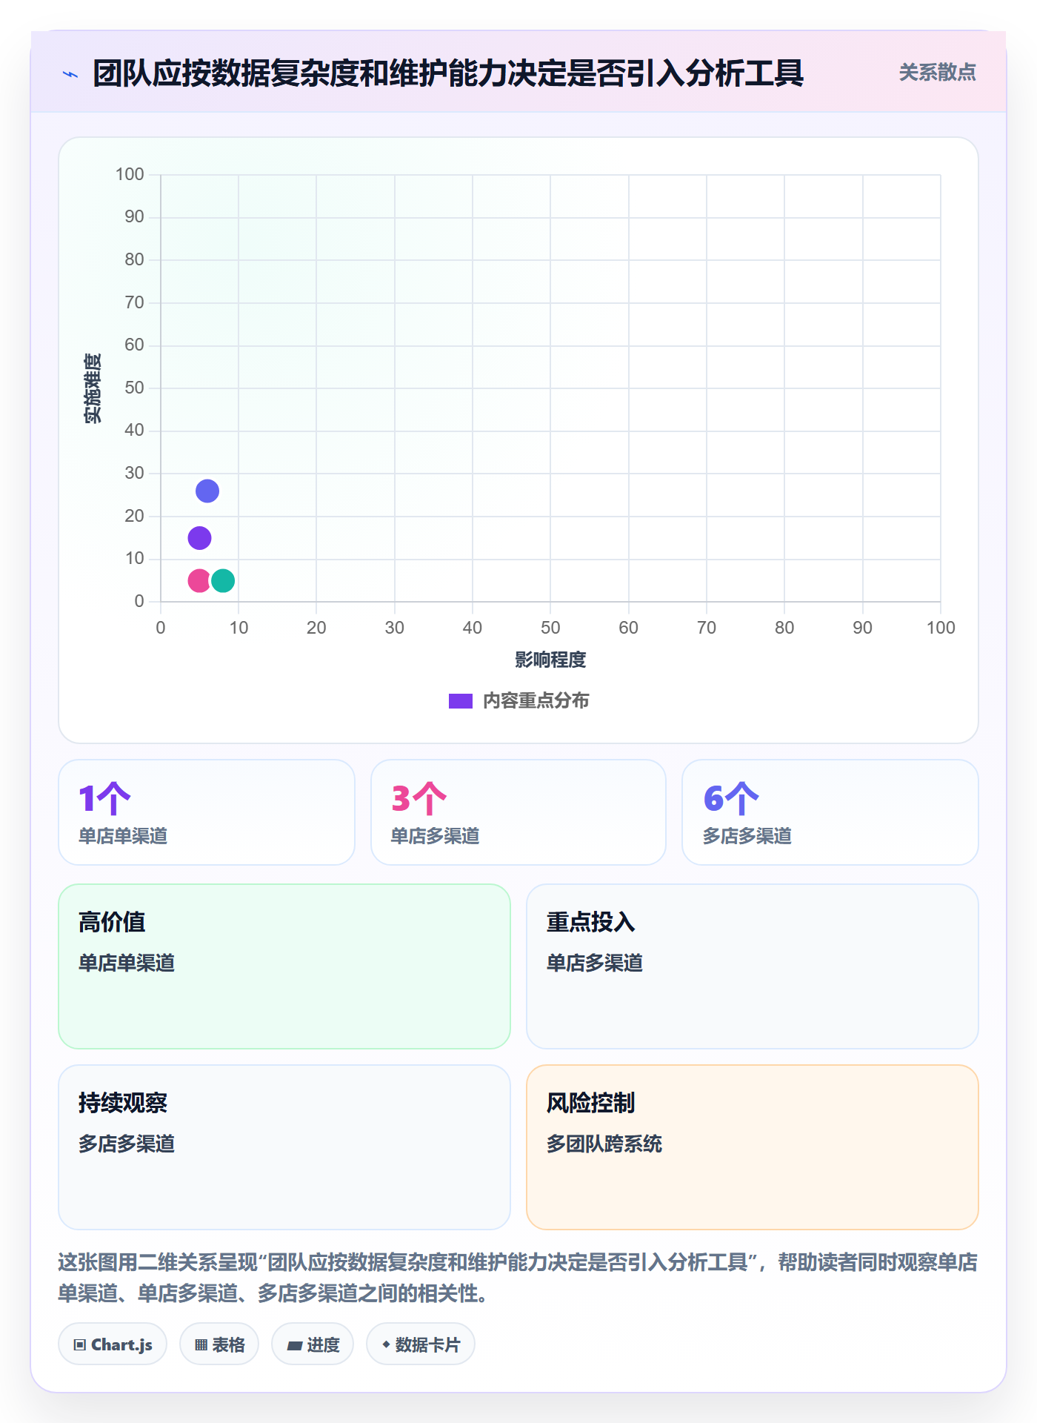Click the 实施难度 y-axis title
The image size is (1037, 1423).
(x=92, y=388)
